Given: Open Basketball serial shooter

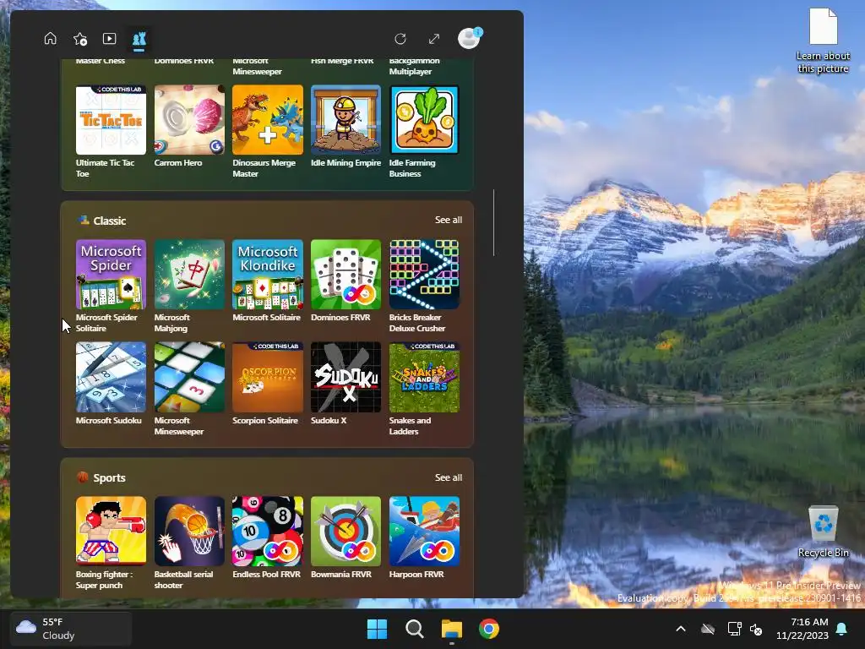Looking at the screenshot, I should coord(189,543).
